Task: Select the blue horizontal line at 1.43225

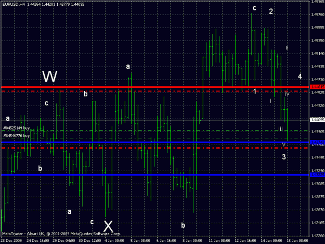Action: tap(155, 175)
